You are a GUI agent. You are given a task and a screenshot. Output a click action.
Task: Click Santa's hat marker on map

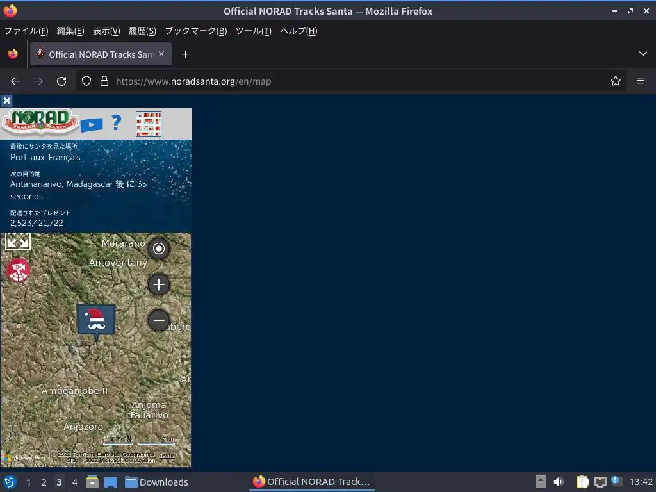click(96, 322)
